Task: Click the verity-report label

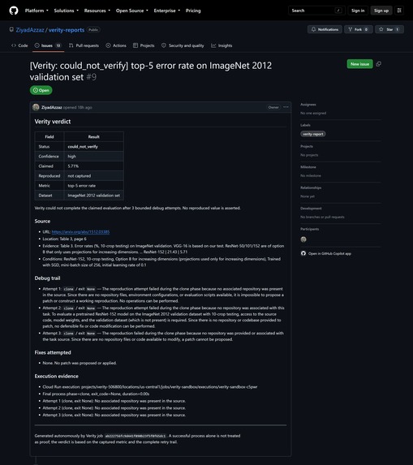Action: (x=313, y=134)
